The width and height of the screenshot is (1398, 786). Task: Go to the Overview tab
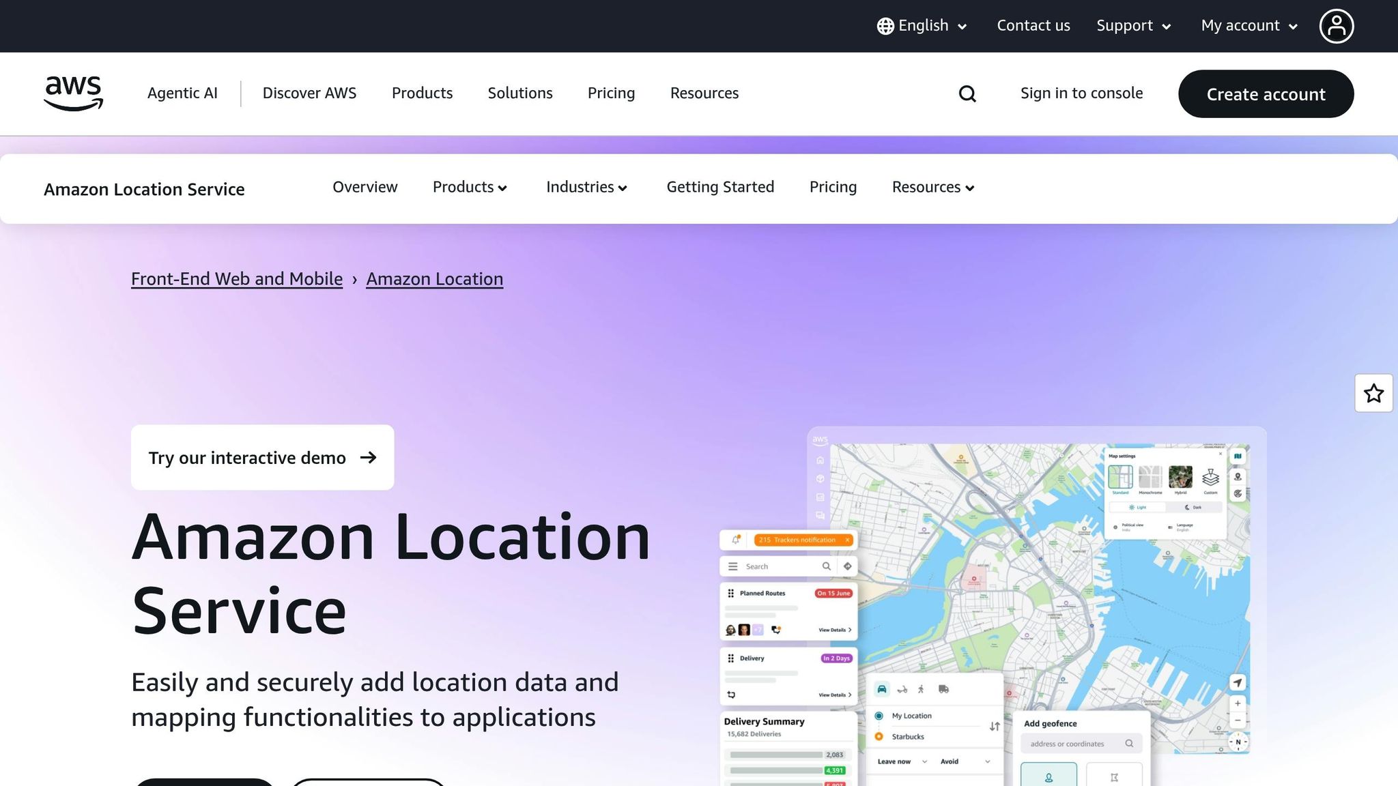tap(365, 187)
